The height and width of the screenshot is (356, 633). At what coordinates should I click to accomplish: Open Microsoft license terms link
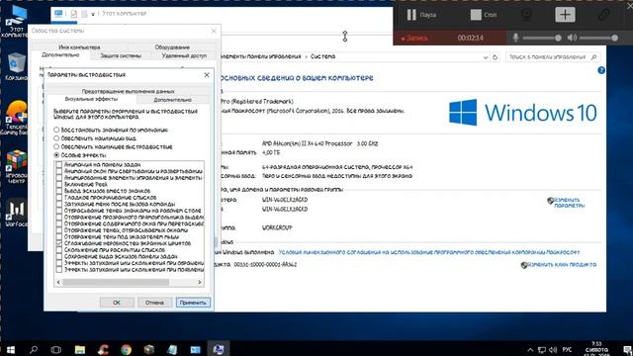click(x=429, y=252)
